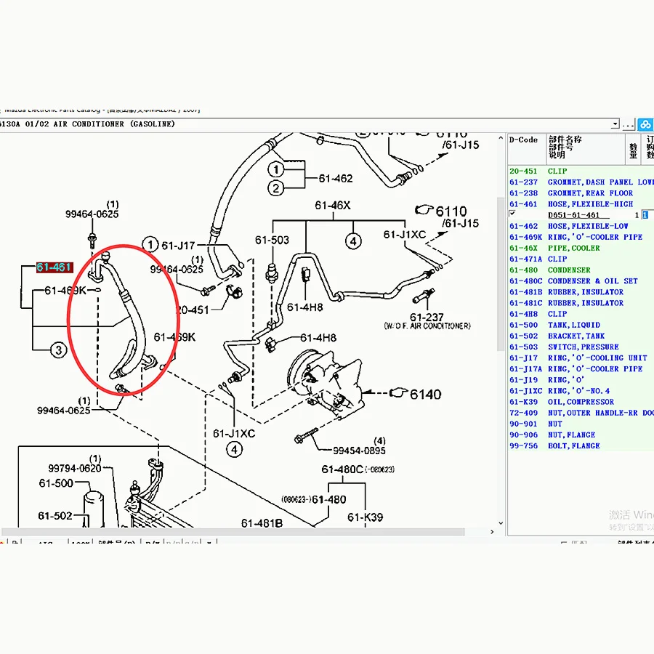Image resolution: width=654 pixels, height=654 pixels.
Task: Click the diagram's scroll up arrow
Action: [x=501, y=138]
